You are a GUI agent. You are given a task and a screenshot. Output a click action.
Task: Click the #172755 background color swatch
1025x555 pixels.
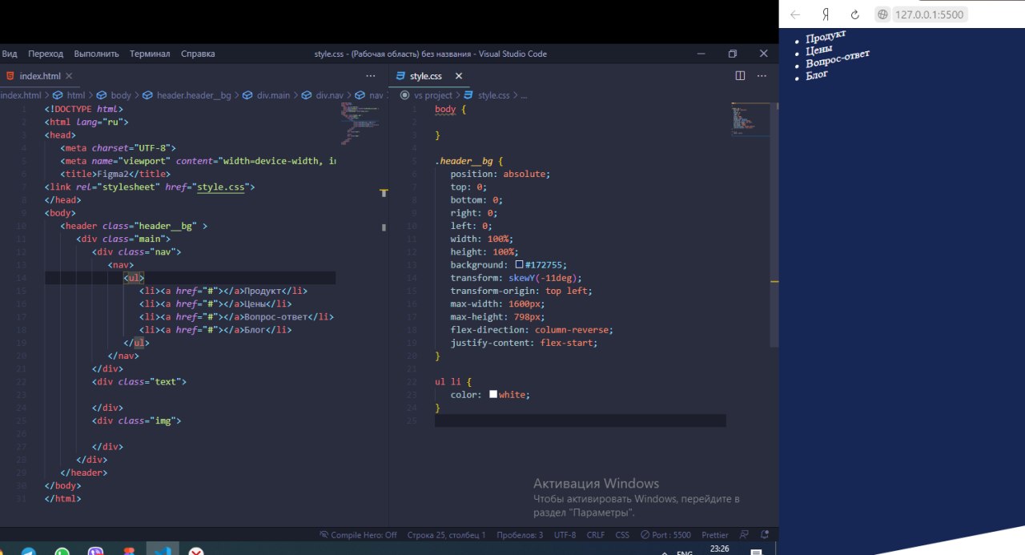click(x=520, y=265)
